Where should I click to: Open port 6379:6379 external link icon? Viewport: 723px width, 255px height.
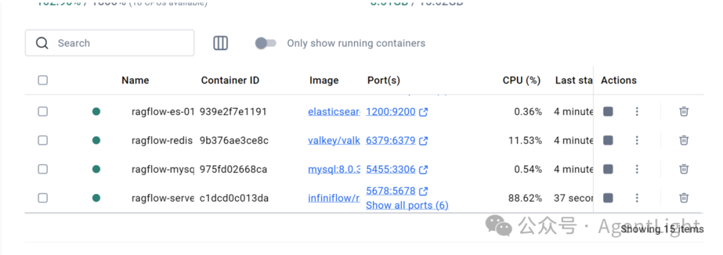point(423,141)
